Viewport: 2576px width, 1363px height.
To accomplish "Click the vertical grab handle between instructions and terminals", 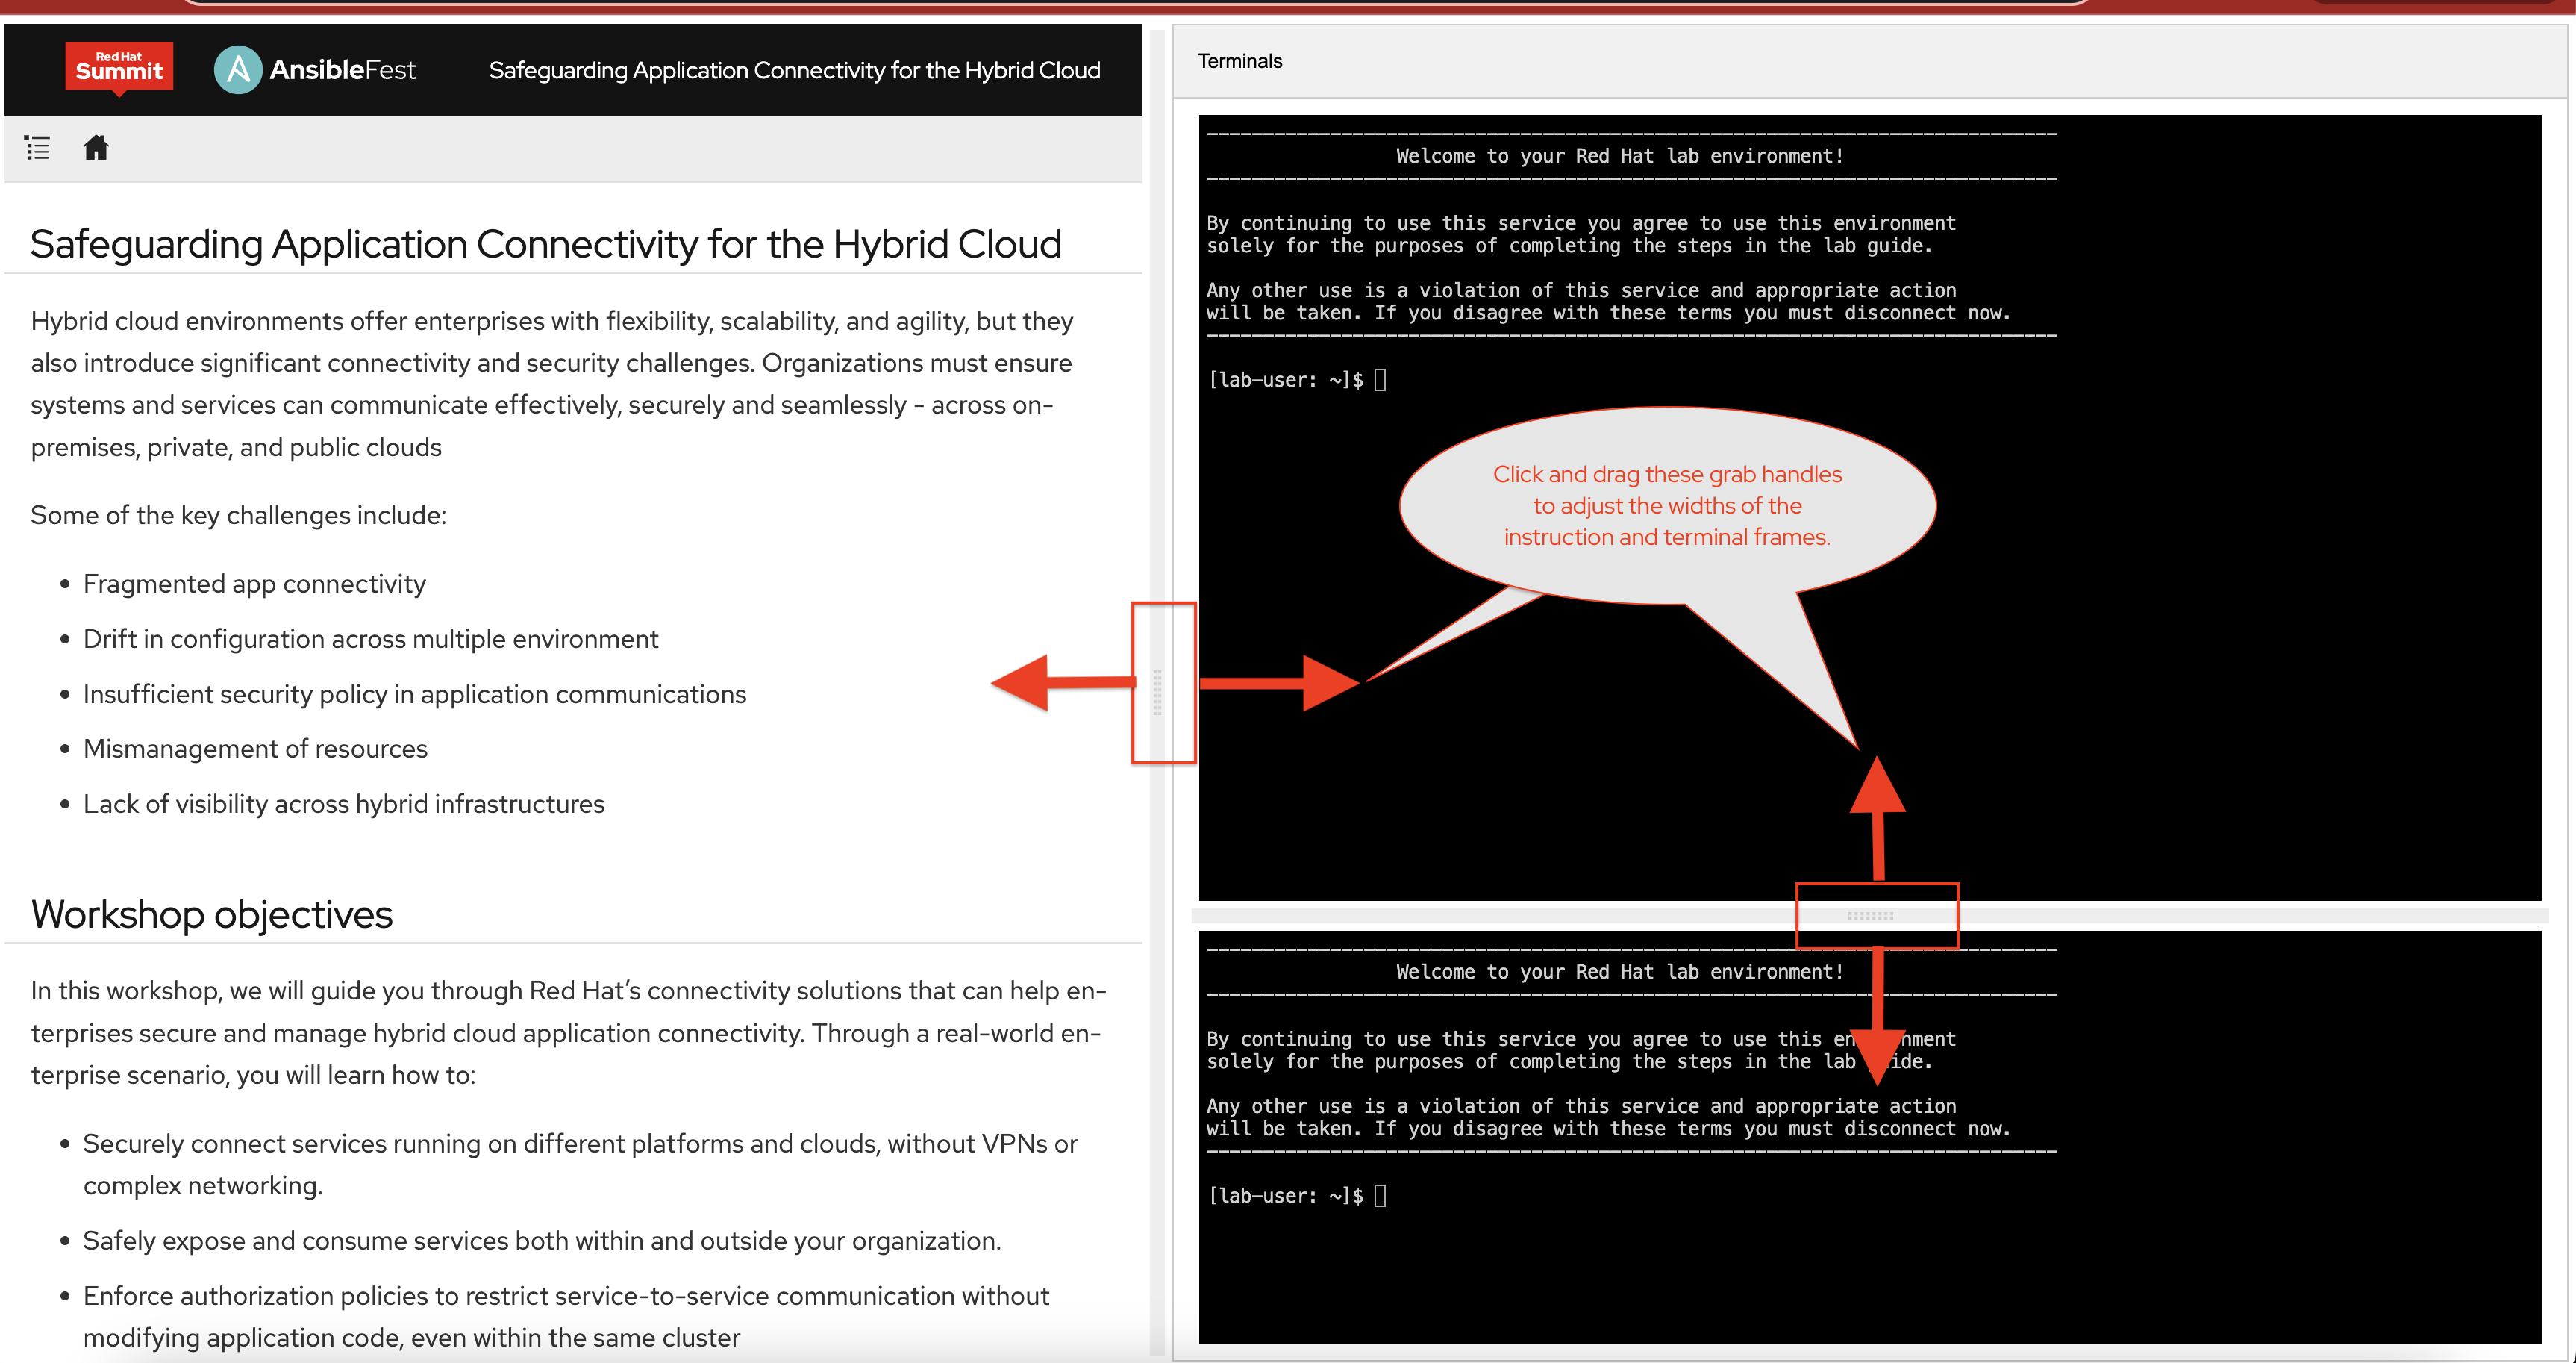I will tap(1157, 692).
